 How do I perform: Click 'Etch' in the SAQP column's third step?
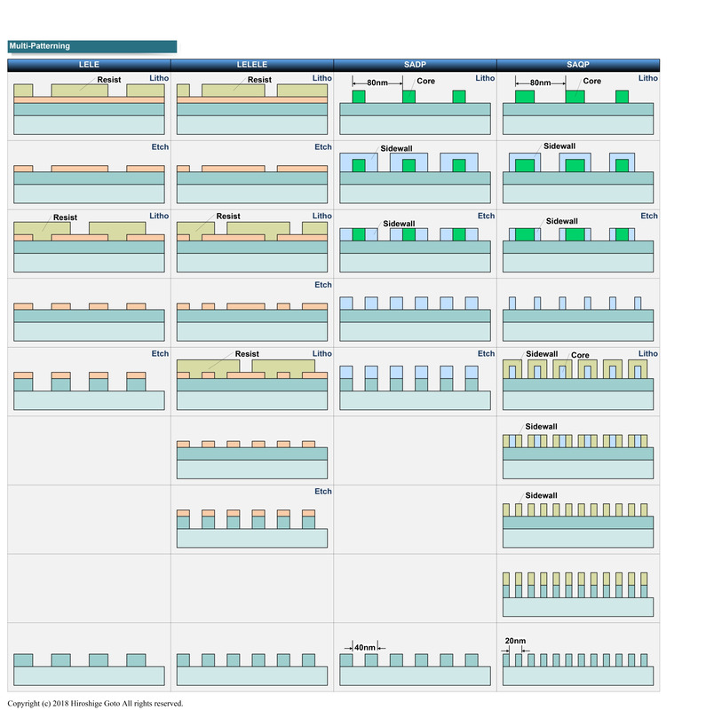(649, 216)
